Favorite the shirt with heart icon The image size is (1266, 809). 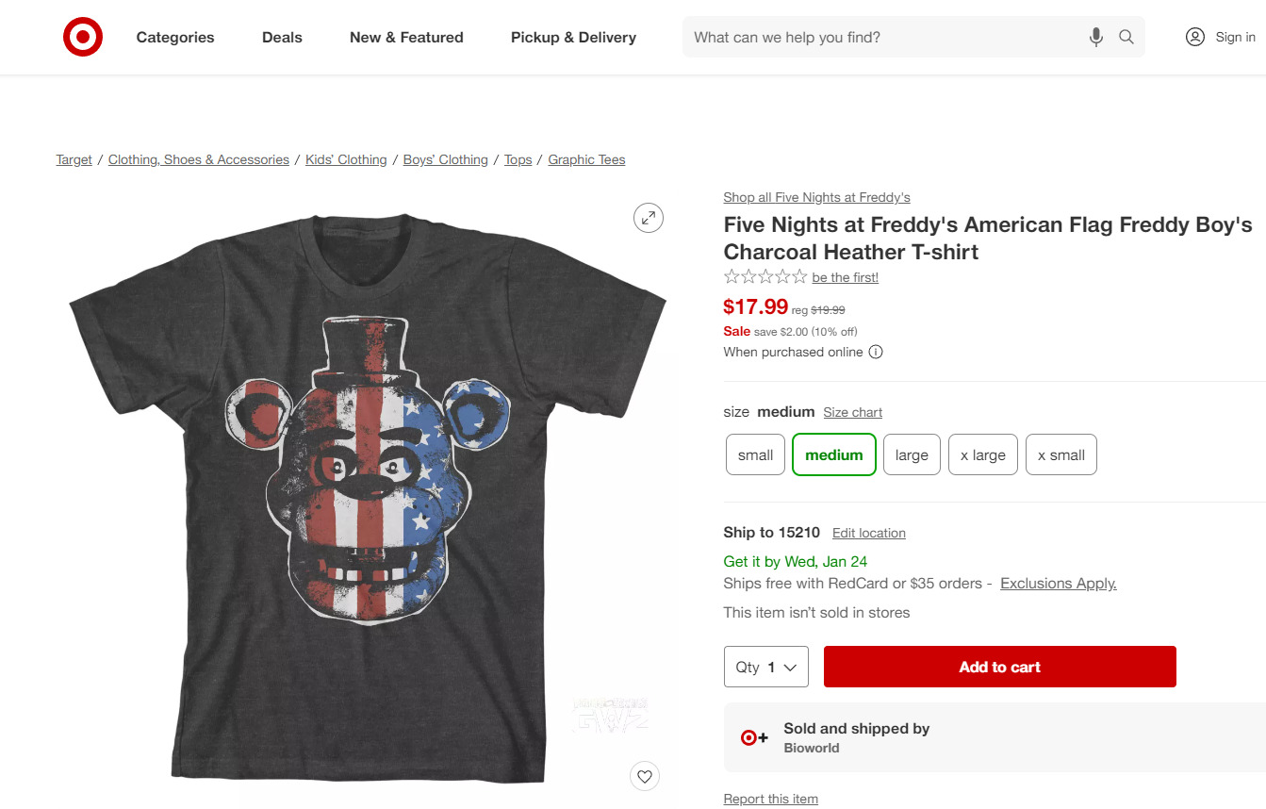tap(645, 777)
